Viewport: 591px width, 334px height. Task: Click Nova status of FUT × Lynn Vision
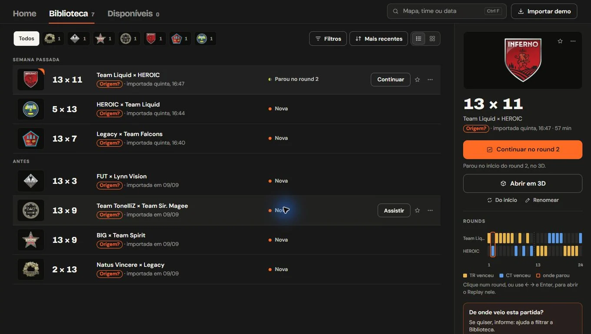coord(278,181)
